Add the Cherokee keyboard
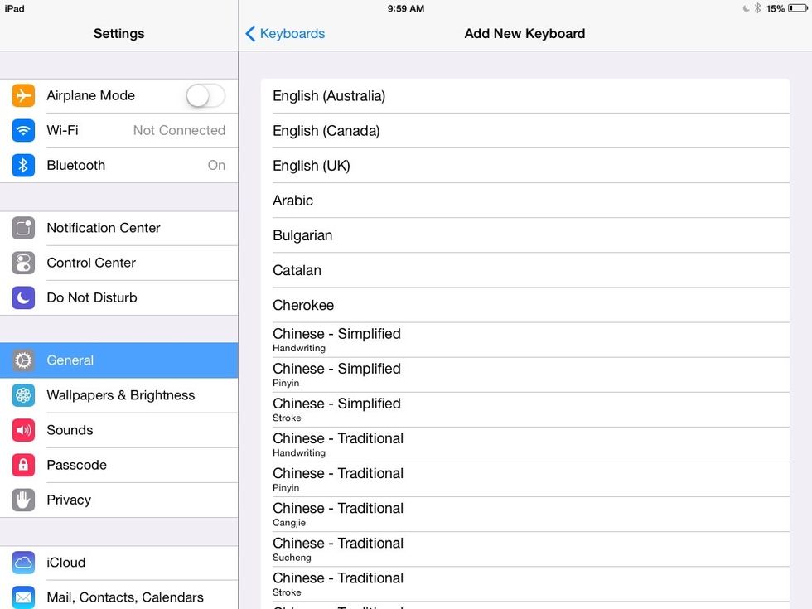The image size is (812, 609). [x=525, y=305]
